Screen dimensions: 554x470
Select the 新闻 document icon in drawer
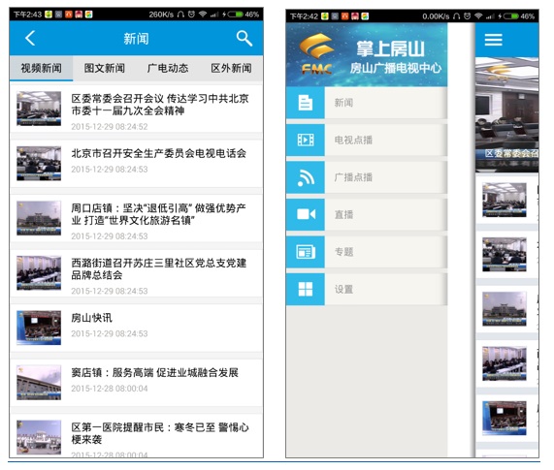(x=306, y=103)
